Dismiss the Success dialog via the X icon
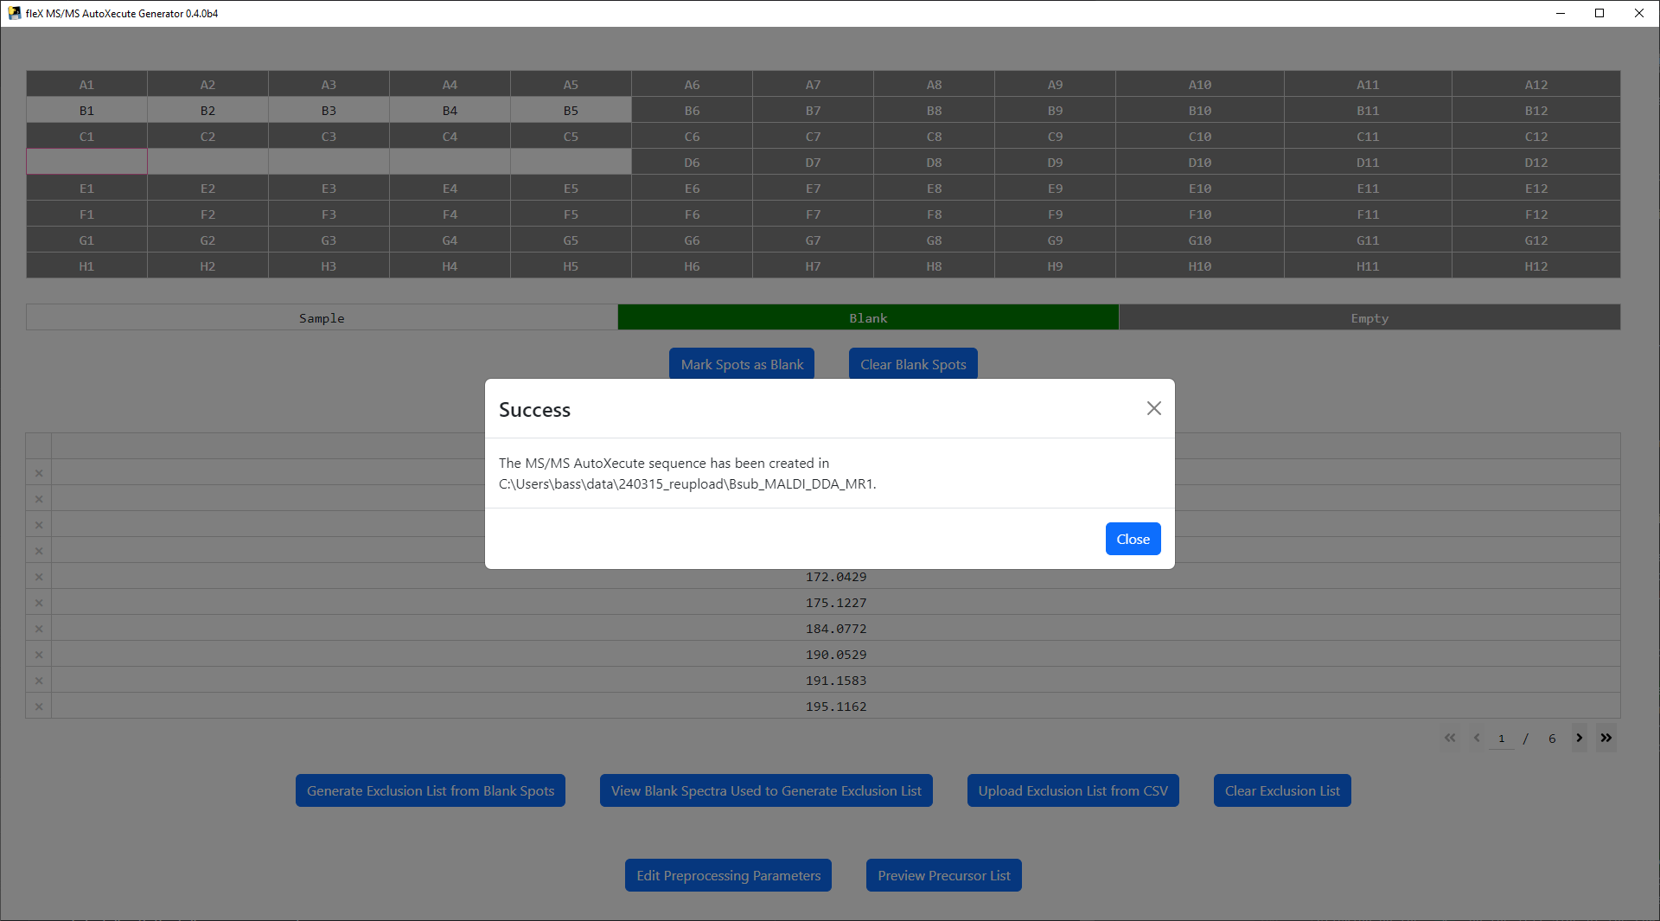 tap(1153, 407)
